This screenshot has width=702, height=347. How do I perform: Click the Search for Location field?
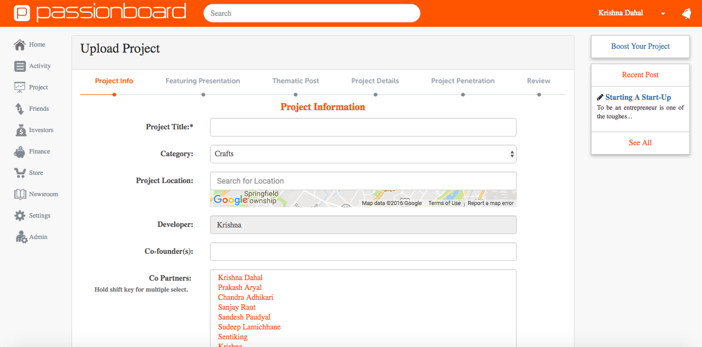coord(363,181)
